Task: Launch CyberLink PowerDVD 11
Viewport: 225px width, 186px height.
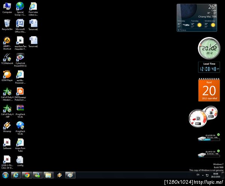Action: point(20,60)
